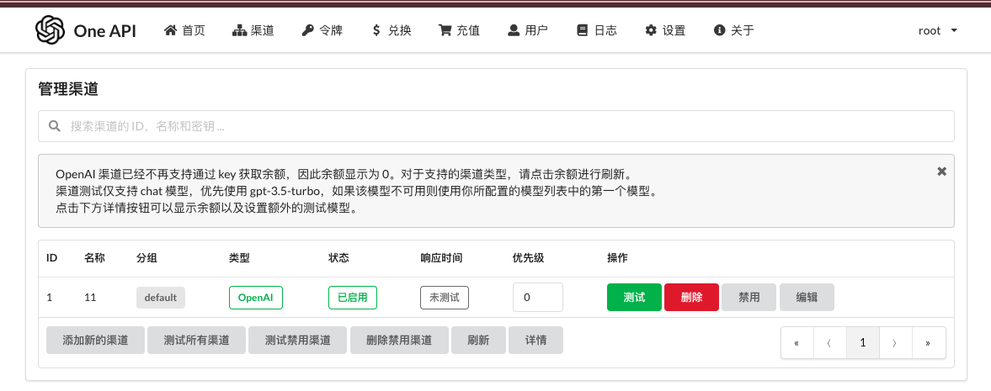Click the priority input for channel 11

537,298
